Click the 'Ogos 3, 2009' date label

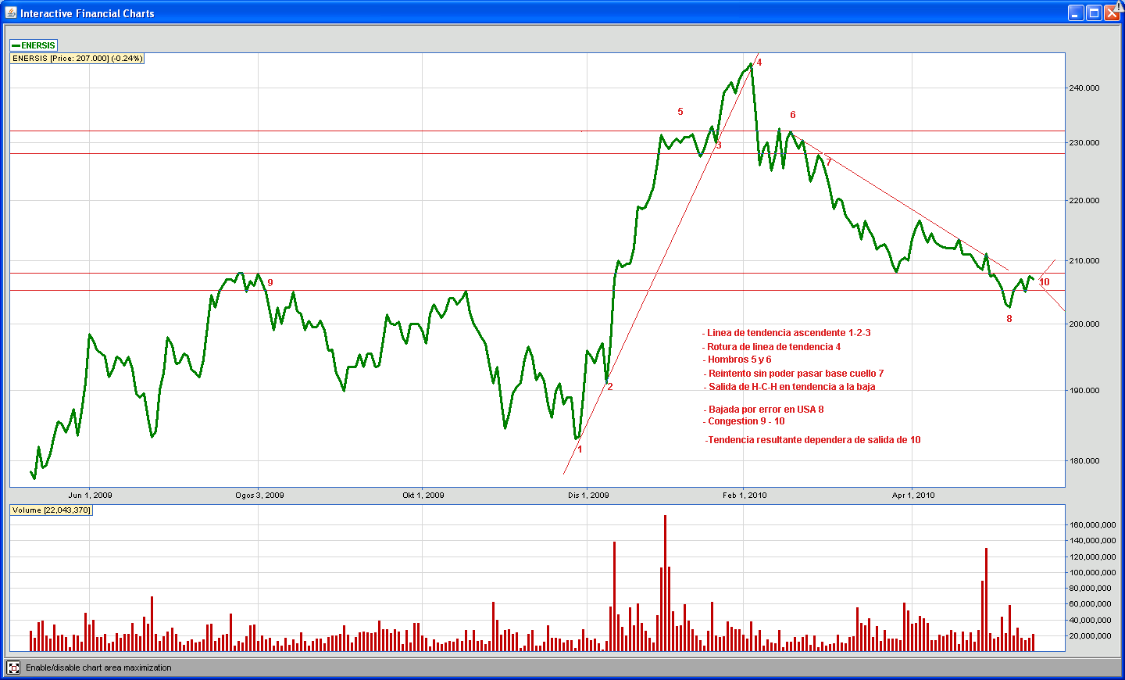(x=259, y=496)
